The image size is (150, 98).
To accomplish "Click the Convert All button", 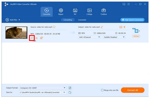I will coord(133,90).
